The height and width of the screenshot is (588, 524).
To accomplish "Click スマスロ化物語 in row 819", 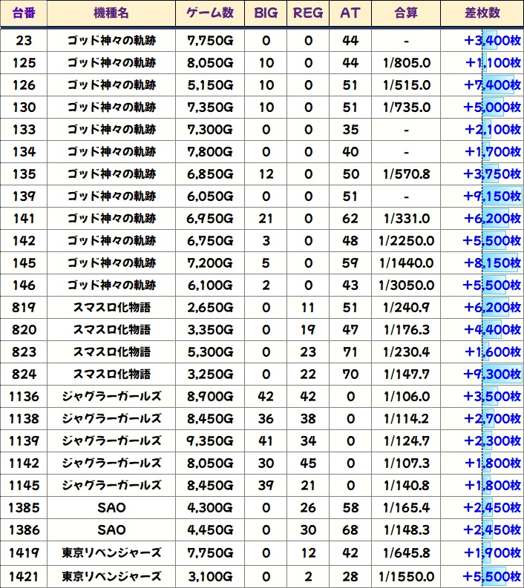I will [x=111, y=308].
